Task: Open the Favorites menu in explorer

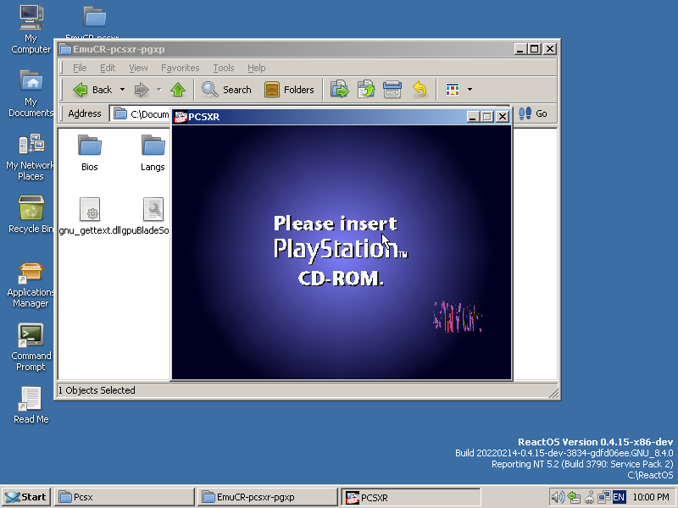Action: [180, 68]
